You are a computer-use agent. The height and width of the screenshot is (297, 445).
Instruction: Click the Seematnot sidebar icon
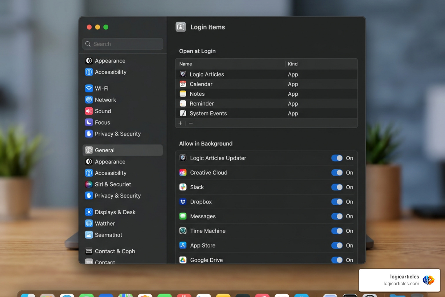89,235
